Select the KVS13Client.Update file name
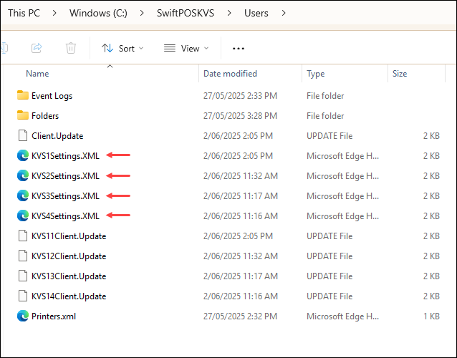The width and height of the screenshot is (457, 358). click(69, 276)
